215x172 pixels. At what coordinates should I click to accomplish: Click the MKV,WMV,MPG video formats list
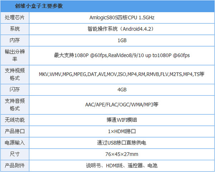pyautogui.click(x=121, y=74)
